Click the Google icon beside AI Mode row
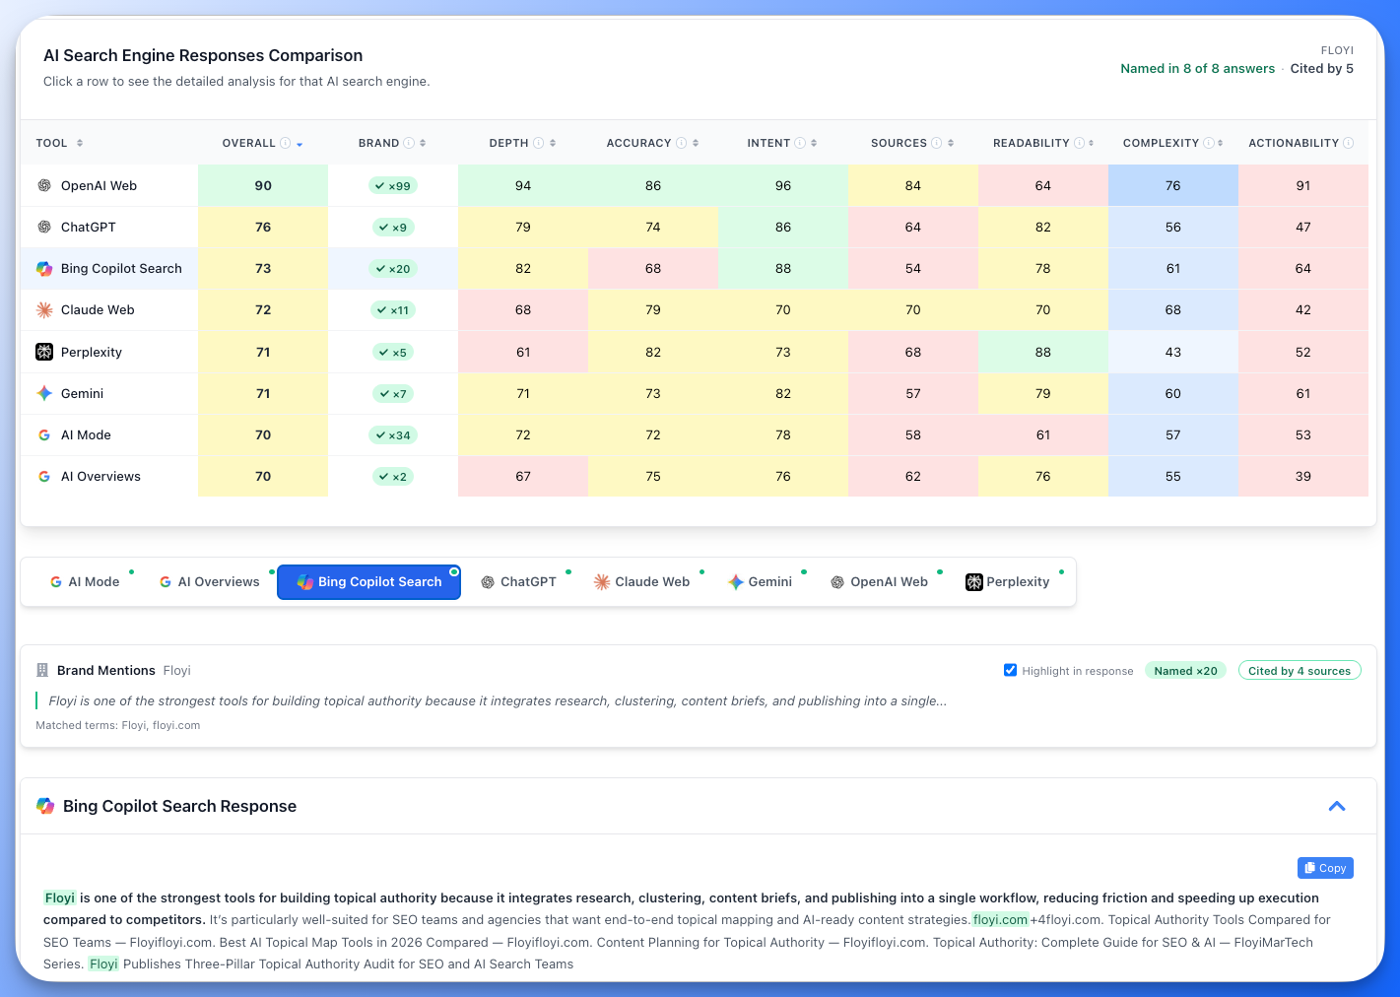1400x997 pixels. point(44,434)
